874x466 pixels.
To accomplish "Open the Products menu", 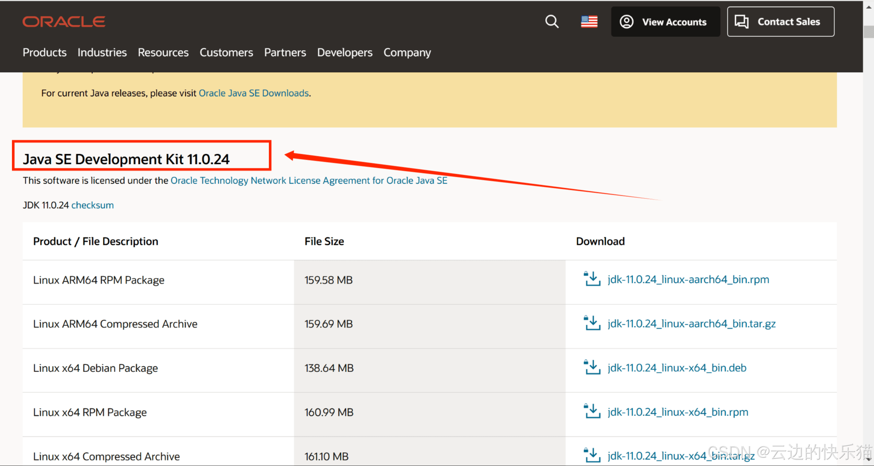I will pos(45,52).
